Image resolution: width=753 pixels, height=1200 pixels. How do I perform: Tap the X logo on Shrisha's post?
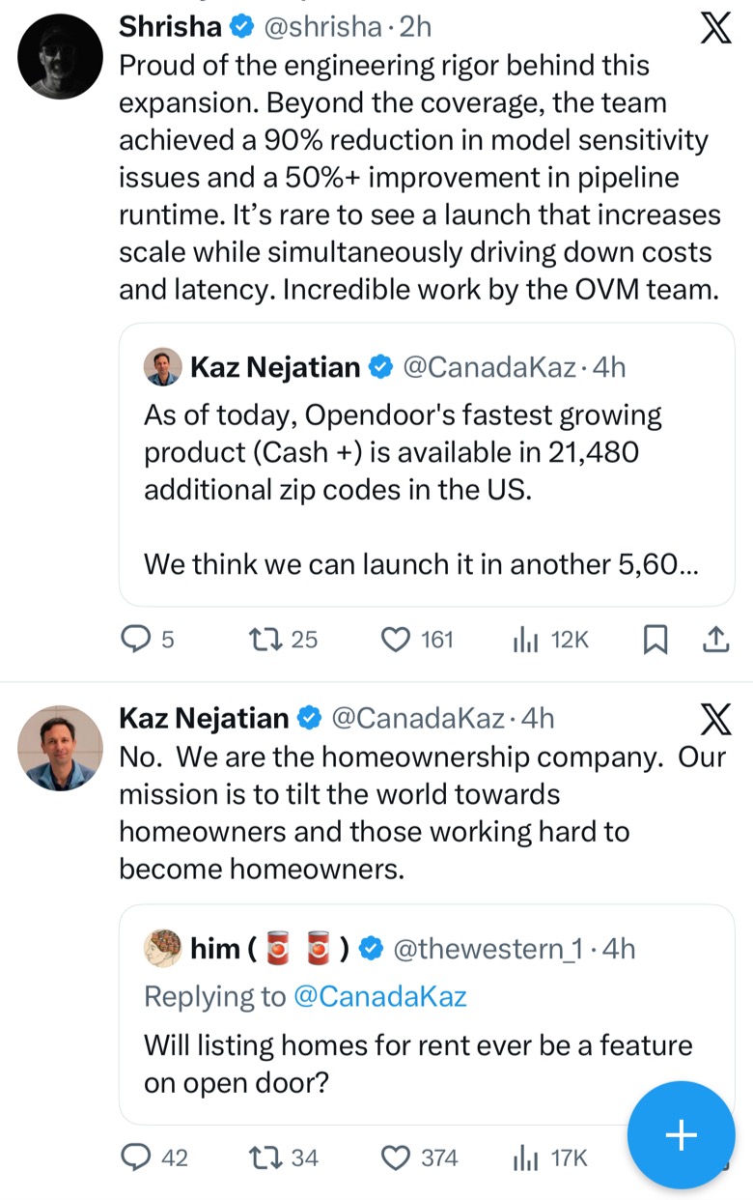(714, 29)
